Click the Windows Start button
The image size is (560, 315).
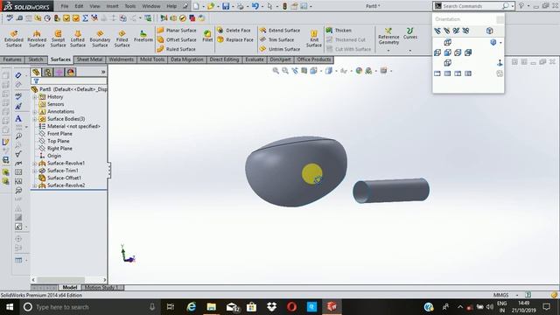point(10,307)
